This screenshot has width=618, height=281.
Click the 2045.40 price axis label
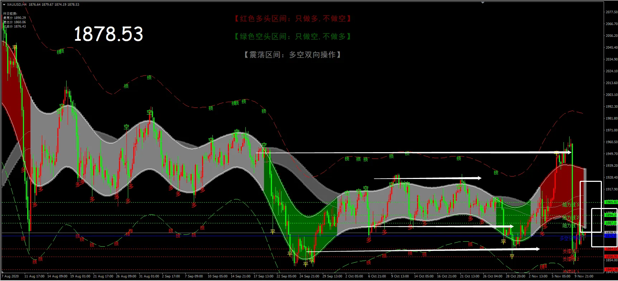pyautogui.click(x=611, y=48)
